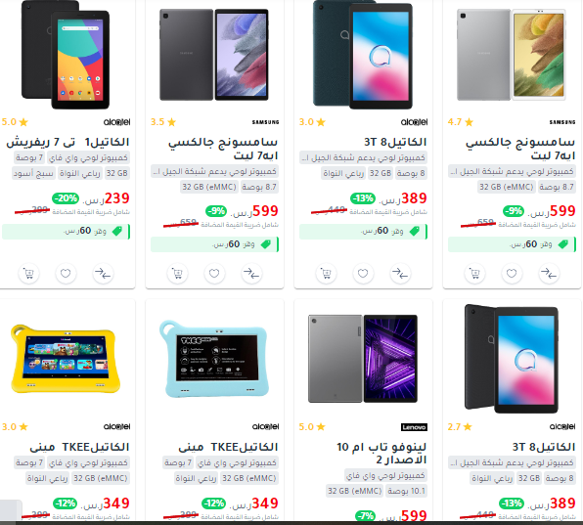Compare the 3.0-star Alcatel 3T 8
The width and height of the screenshot is (583, 525).
[x=400, y=274]
